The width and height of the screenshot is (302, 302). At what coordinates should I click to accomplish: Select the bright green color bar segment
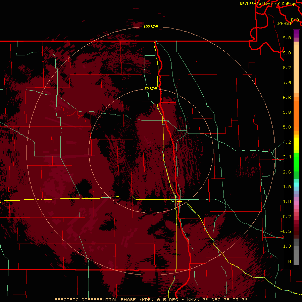click(x=296, y=162)
